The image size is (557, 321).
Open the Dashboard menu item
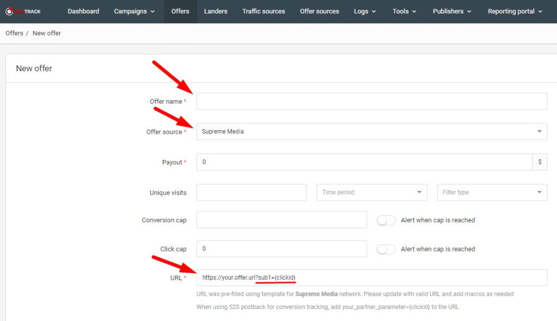click(83, 11)
